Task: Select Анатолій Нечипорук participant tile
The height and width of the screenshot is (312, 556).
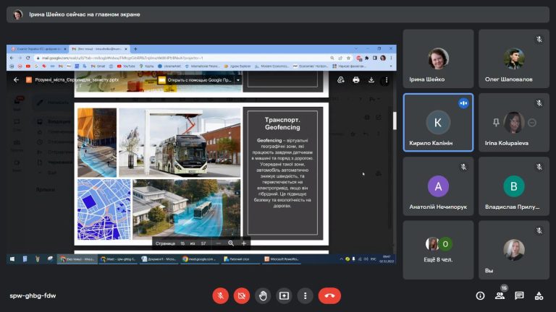Action: click(x=438, y=186)
